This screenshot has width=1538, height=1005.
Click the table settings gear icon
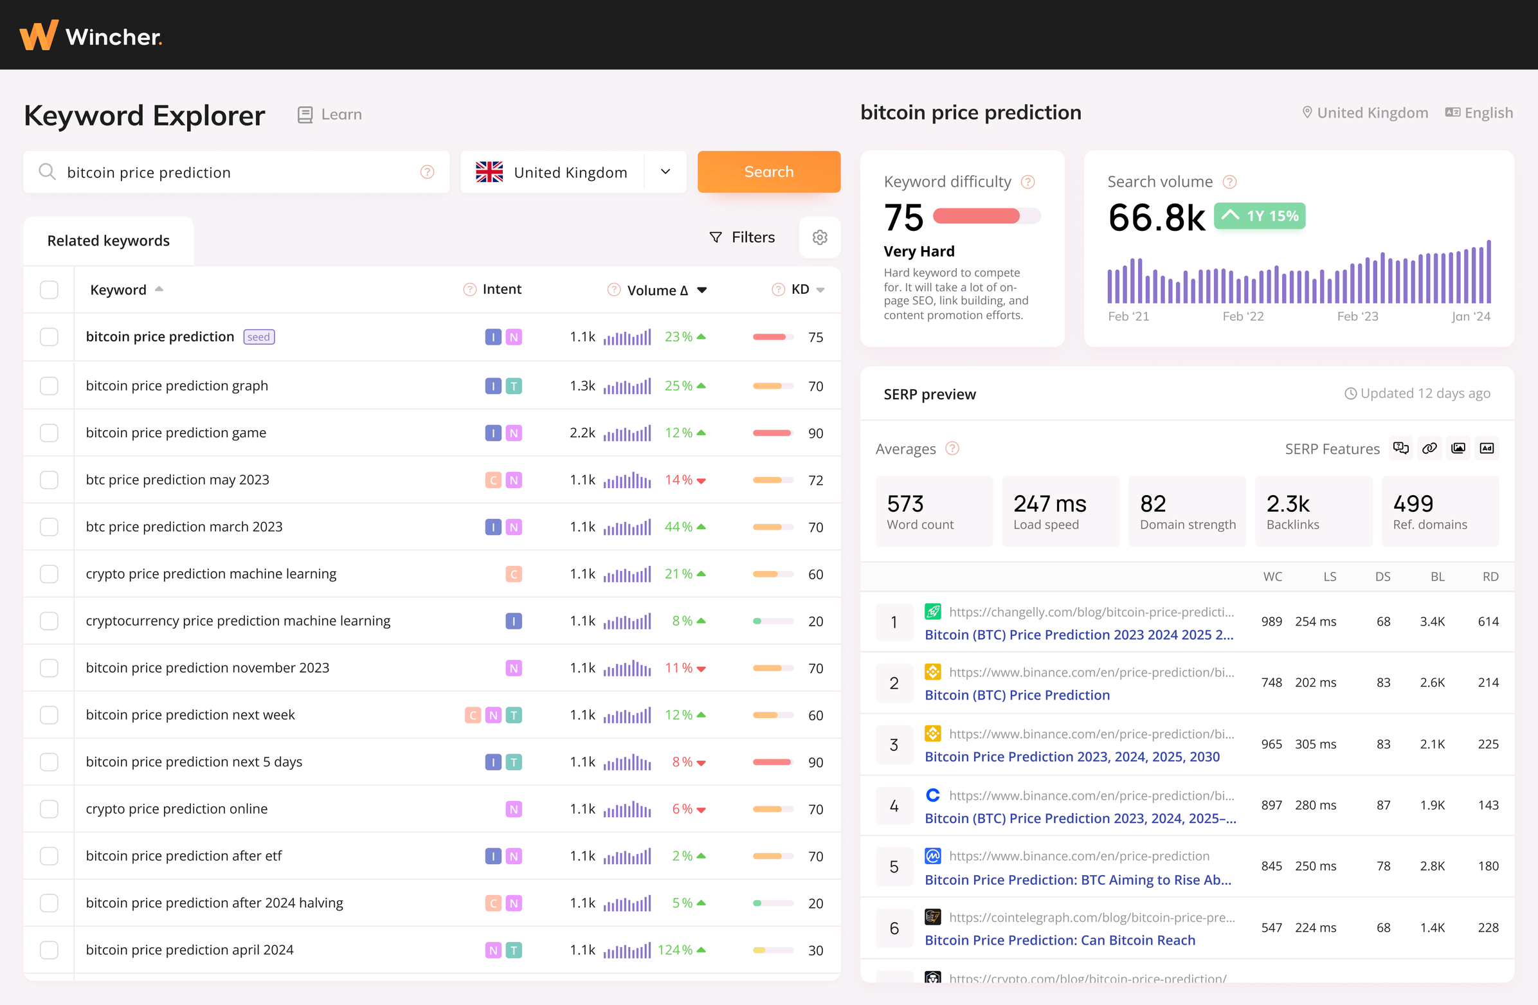pyautogui.click(x=819, y=237)
